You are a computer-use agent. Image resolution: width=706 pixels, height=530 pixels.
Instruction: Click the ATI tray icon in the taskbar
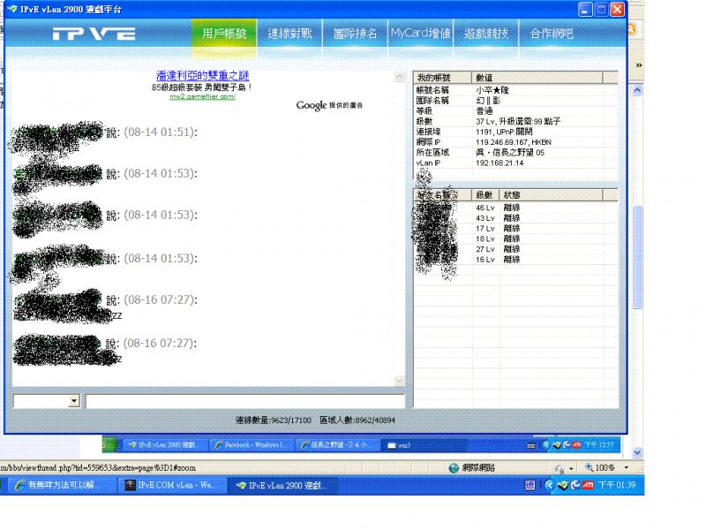tap(588, 485)
